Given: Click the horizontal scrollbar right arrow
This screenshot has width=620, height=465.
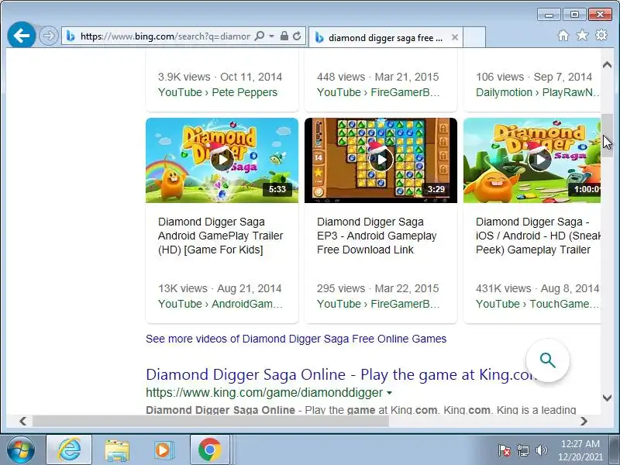Looking at the screenshot, I should click(584, 421).
